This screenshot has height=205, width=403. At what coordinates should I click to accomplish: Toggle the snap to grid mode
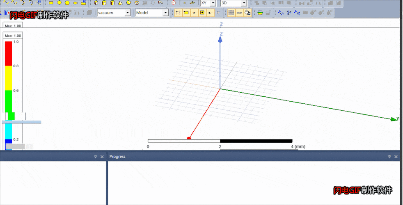click(x=178, y=13)
